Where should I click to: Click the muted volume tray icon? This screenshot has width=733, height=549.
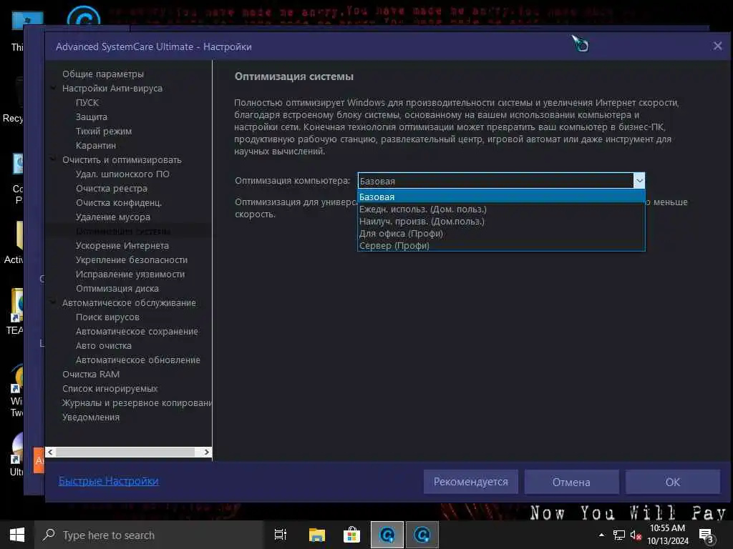click(636, 535)
